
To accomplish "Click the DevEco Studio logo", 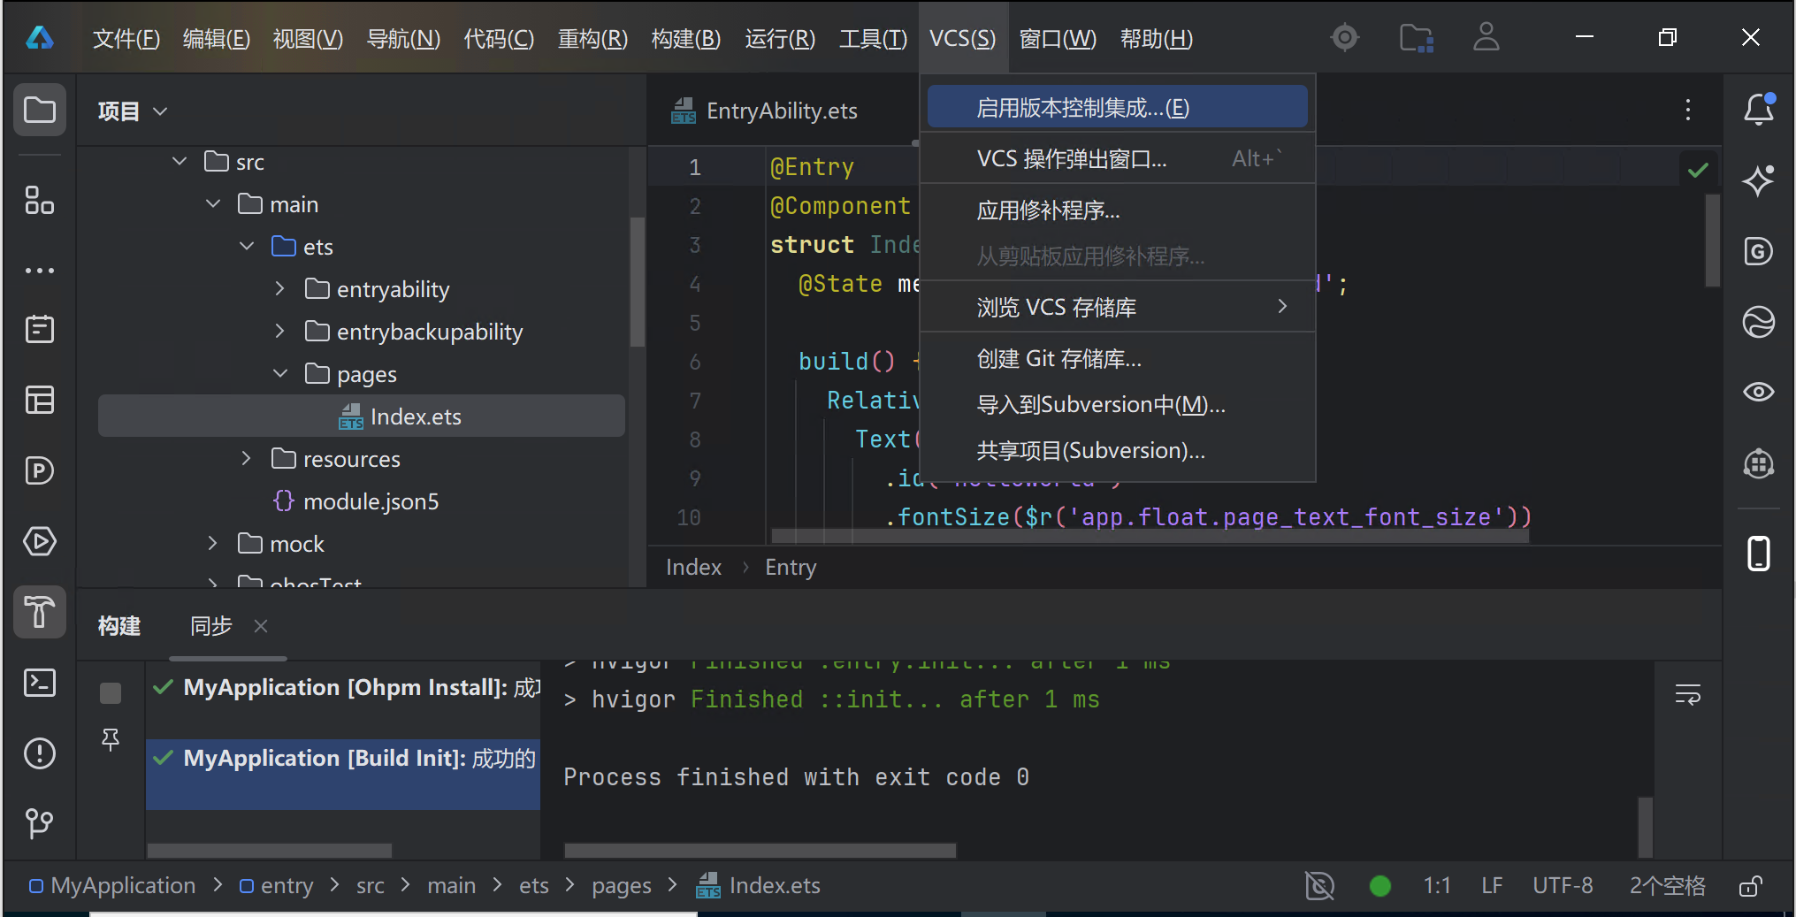I will coord(40,38).
